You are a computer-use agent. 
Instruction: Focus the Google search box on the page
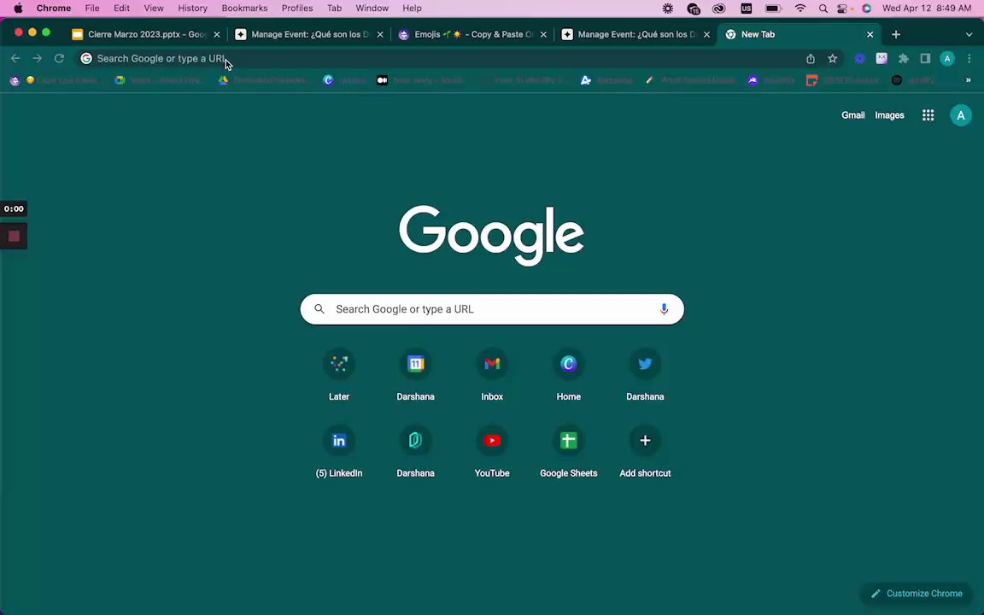pos(492,309)
